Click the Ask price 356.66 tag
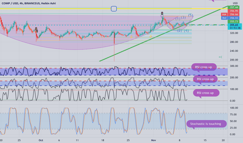The image size is (243, 143). 234,14
